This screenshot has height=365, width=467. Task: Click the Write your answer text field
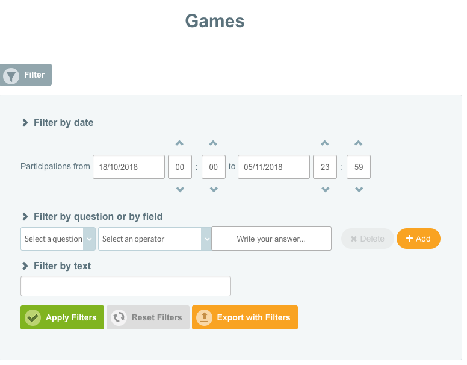pos(271,239)
